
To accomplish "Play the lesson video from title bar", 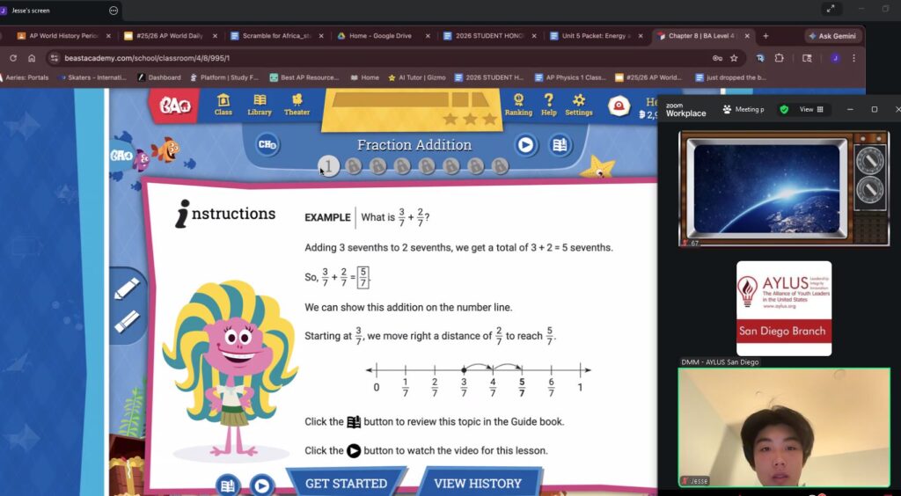I will point(526,145).
